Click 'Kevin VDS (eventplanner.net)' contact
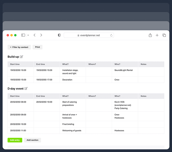Image resolution: width=172 pixels, height=152 pixels. pos(123,104)
